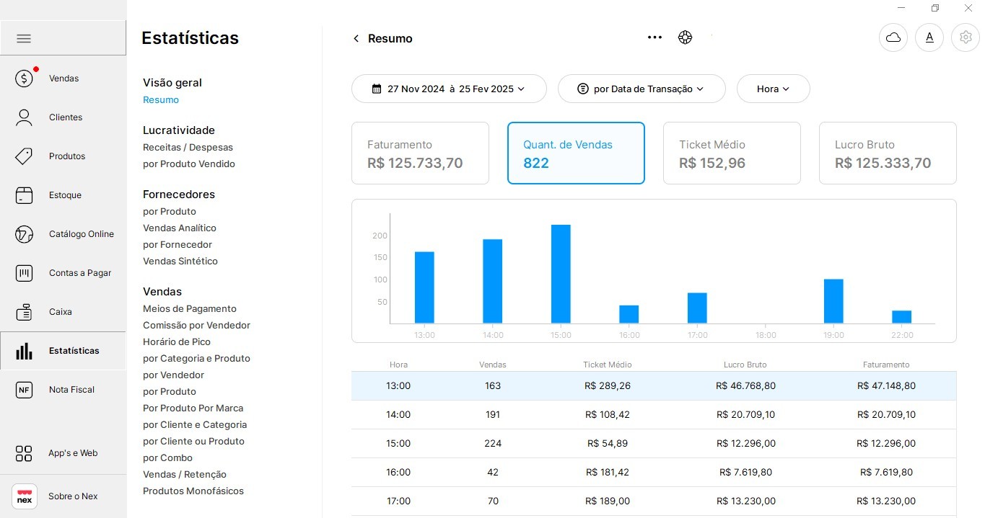Toggle the hamburger menu in the sidebar
This screenshot has width=985, height=518.
point(24,38)
